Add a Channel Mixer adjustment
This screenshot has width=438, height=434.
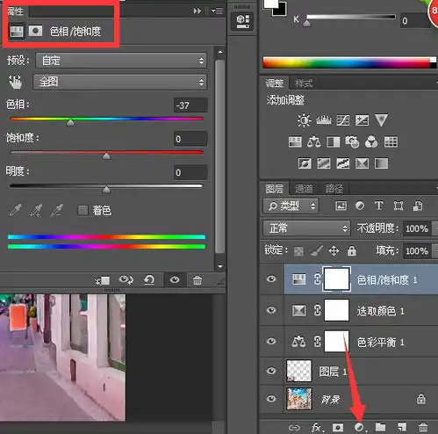click(x=371, y=142)
